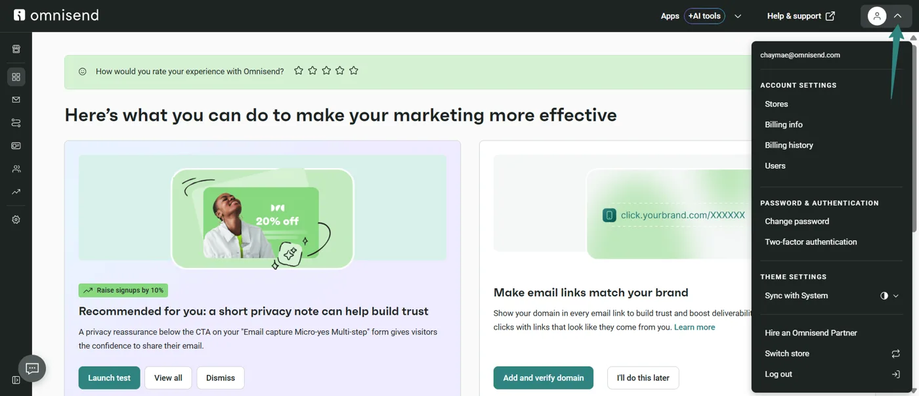Click the +AI tools pill
This screenshot has width=919, height=396.
click(704, 16)
